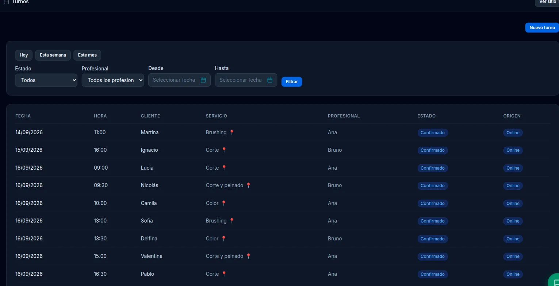Viewport: 559px width, 286px height.
Task: Click the SERVICIO column header
Action: coord(217,116)
